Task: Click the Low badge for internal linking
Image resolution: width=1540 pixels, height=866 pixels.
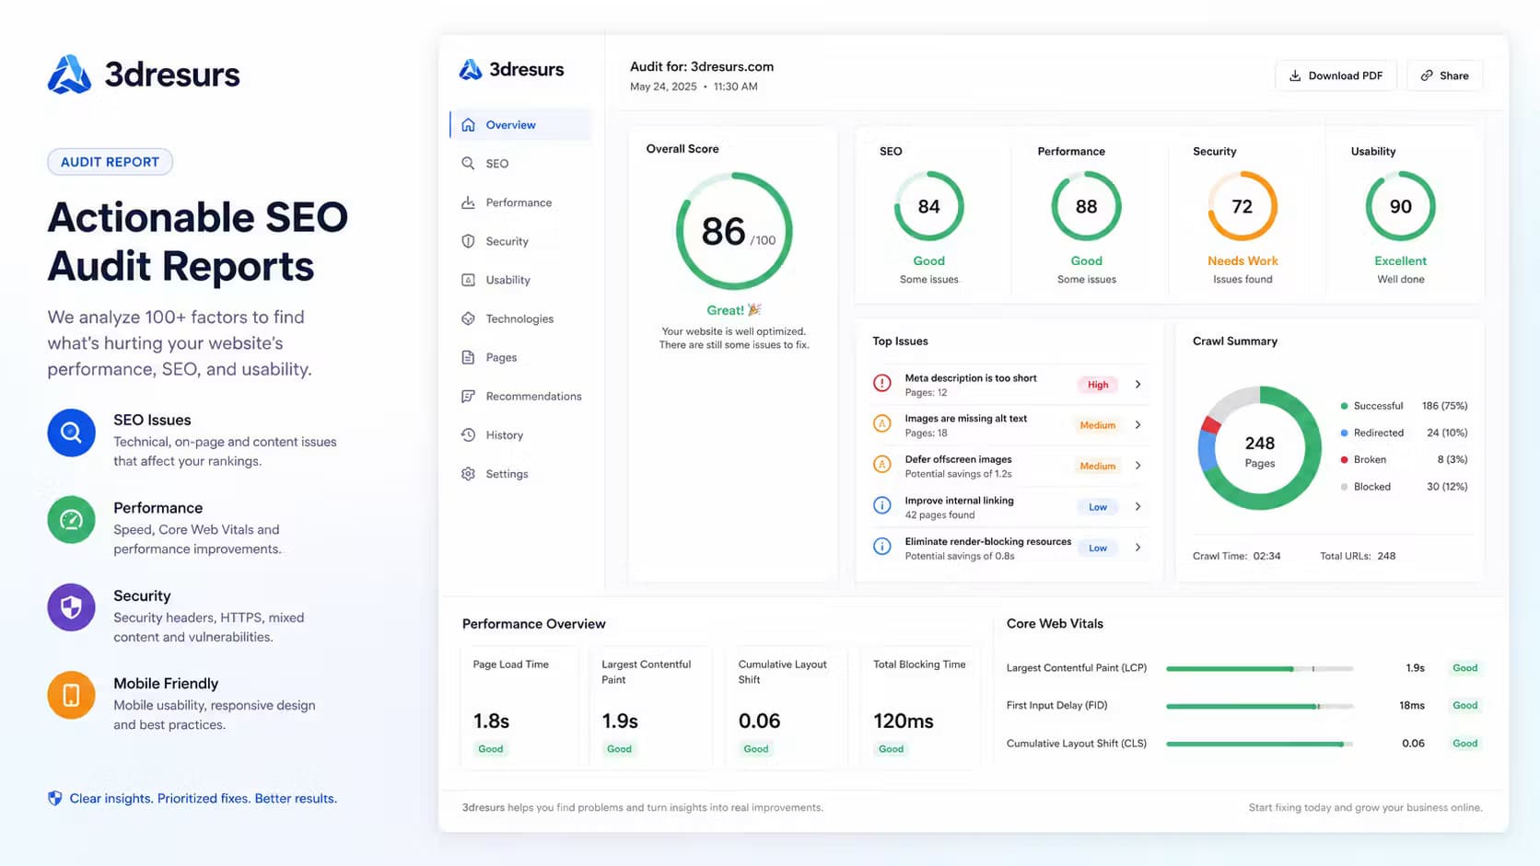Action: click(x=1098, y=507)
